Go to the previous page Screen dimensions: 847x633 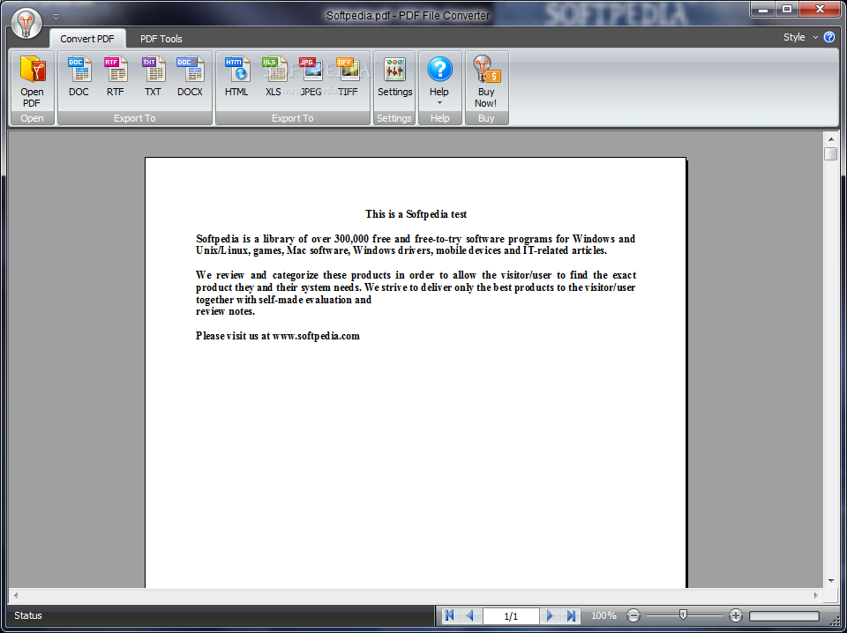click(469, 615)
